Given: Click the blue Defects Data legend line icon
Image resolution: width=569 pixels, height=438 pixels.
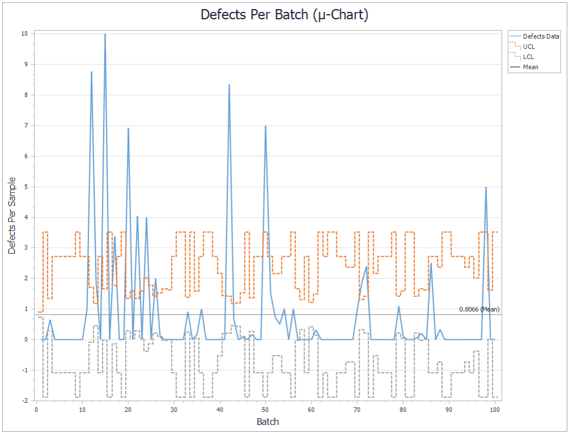Looking at the screenshot, I should pyautogui.click(x=516, y=36).
